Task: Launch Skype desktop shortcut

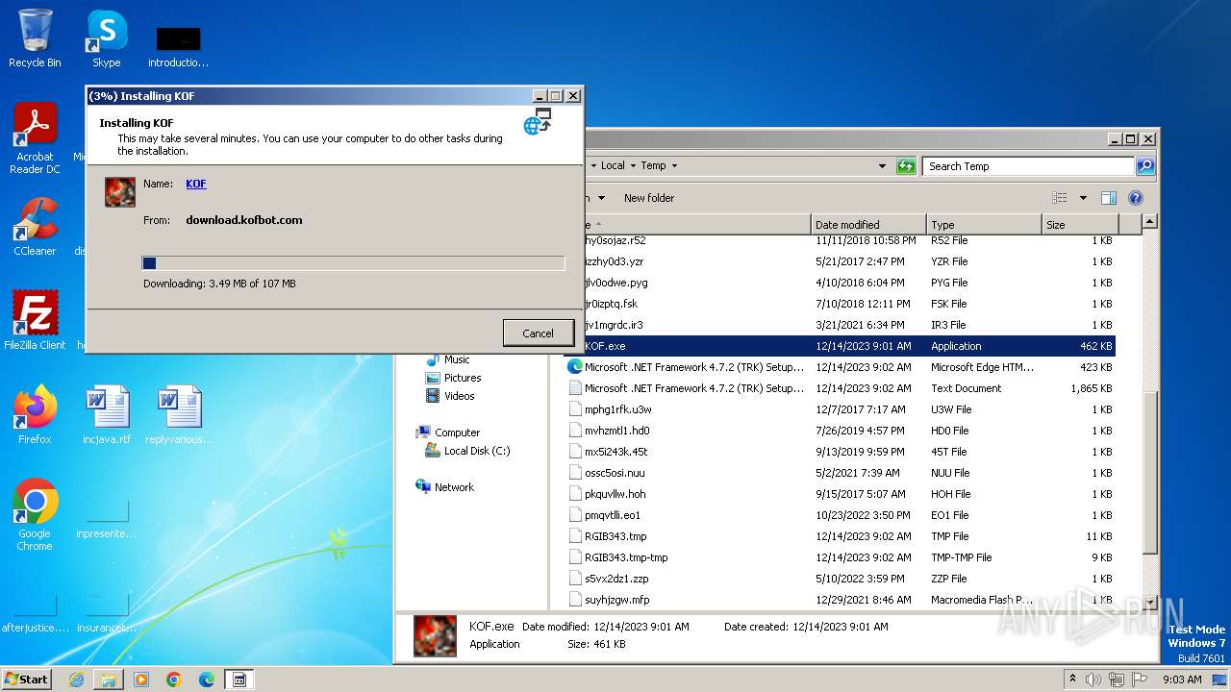Action: point(106,38)
